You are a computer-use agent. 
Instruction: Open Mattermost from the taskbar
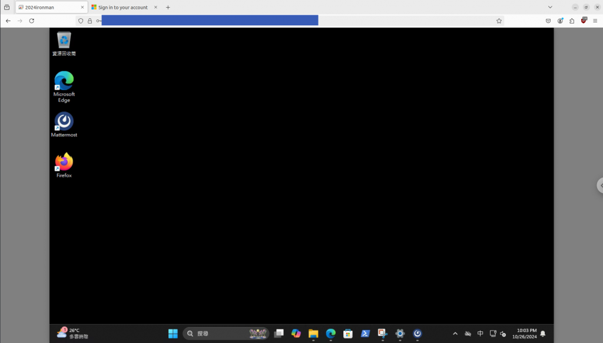[x=418, y=334]
